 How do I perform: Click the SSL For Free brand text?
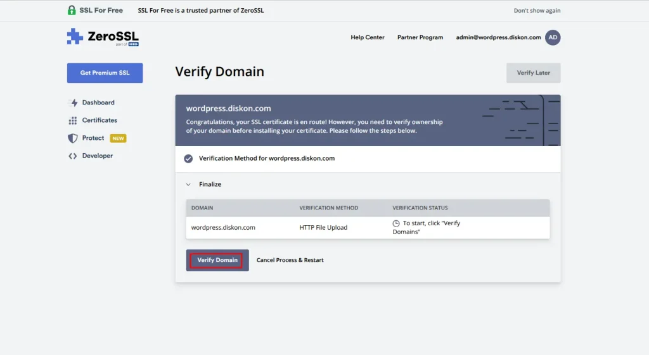click(101, 10)
